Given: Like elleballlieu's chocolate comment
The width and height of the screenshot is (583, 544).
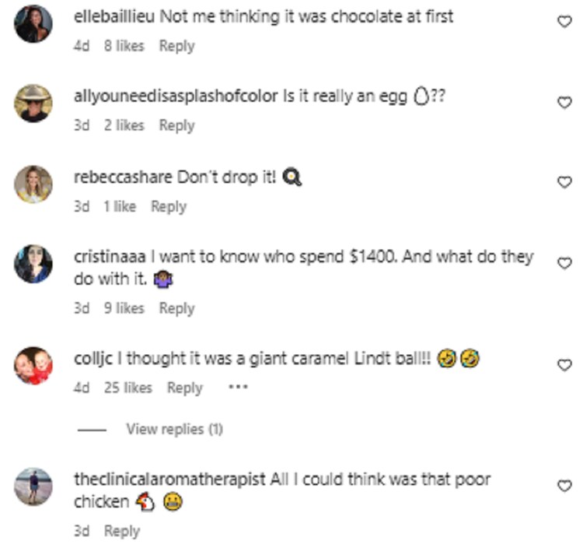Looking at the screenshot, I should click(564, 23).
